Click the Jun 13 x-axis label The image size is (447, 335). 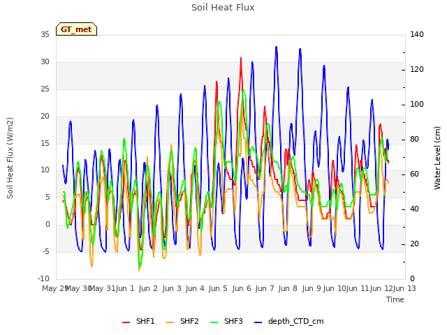(x=404, y=288)
